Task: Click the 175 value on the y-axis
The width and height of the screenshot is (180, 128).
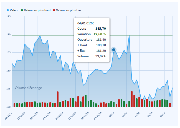Action: 9,89
